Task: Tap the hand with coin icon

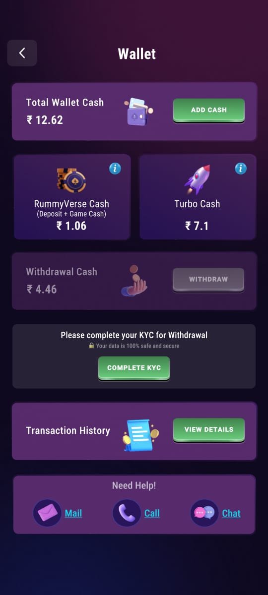Action: click(x=134, y=281)
